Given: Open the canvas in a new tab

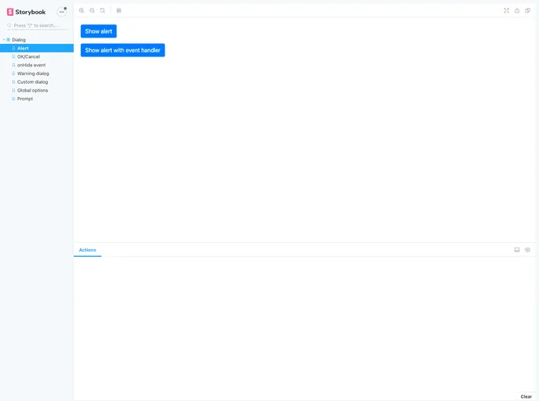Looking at the screenshot, I should point(517,11).
